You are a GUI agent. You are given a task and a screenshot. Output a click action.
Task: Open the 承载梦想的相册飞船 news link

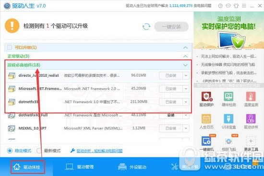228,73
